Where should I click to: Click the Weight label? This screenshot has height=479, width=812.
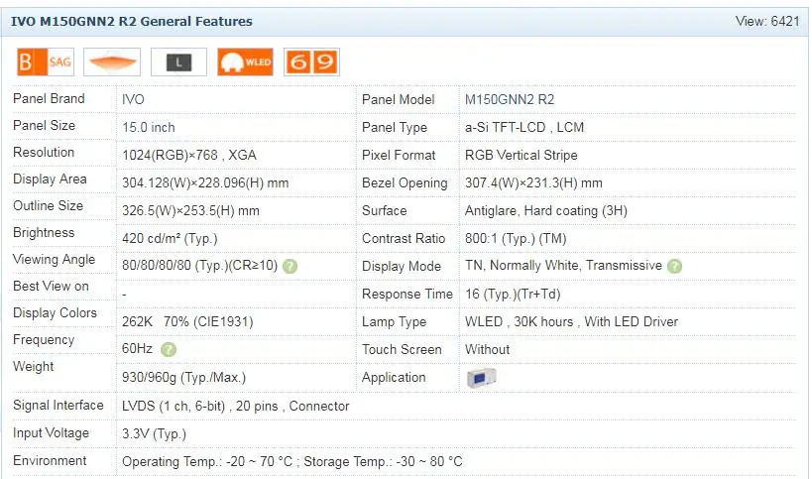pyautogui.click(x=33, y=367)
